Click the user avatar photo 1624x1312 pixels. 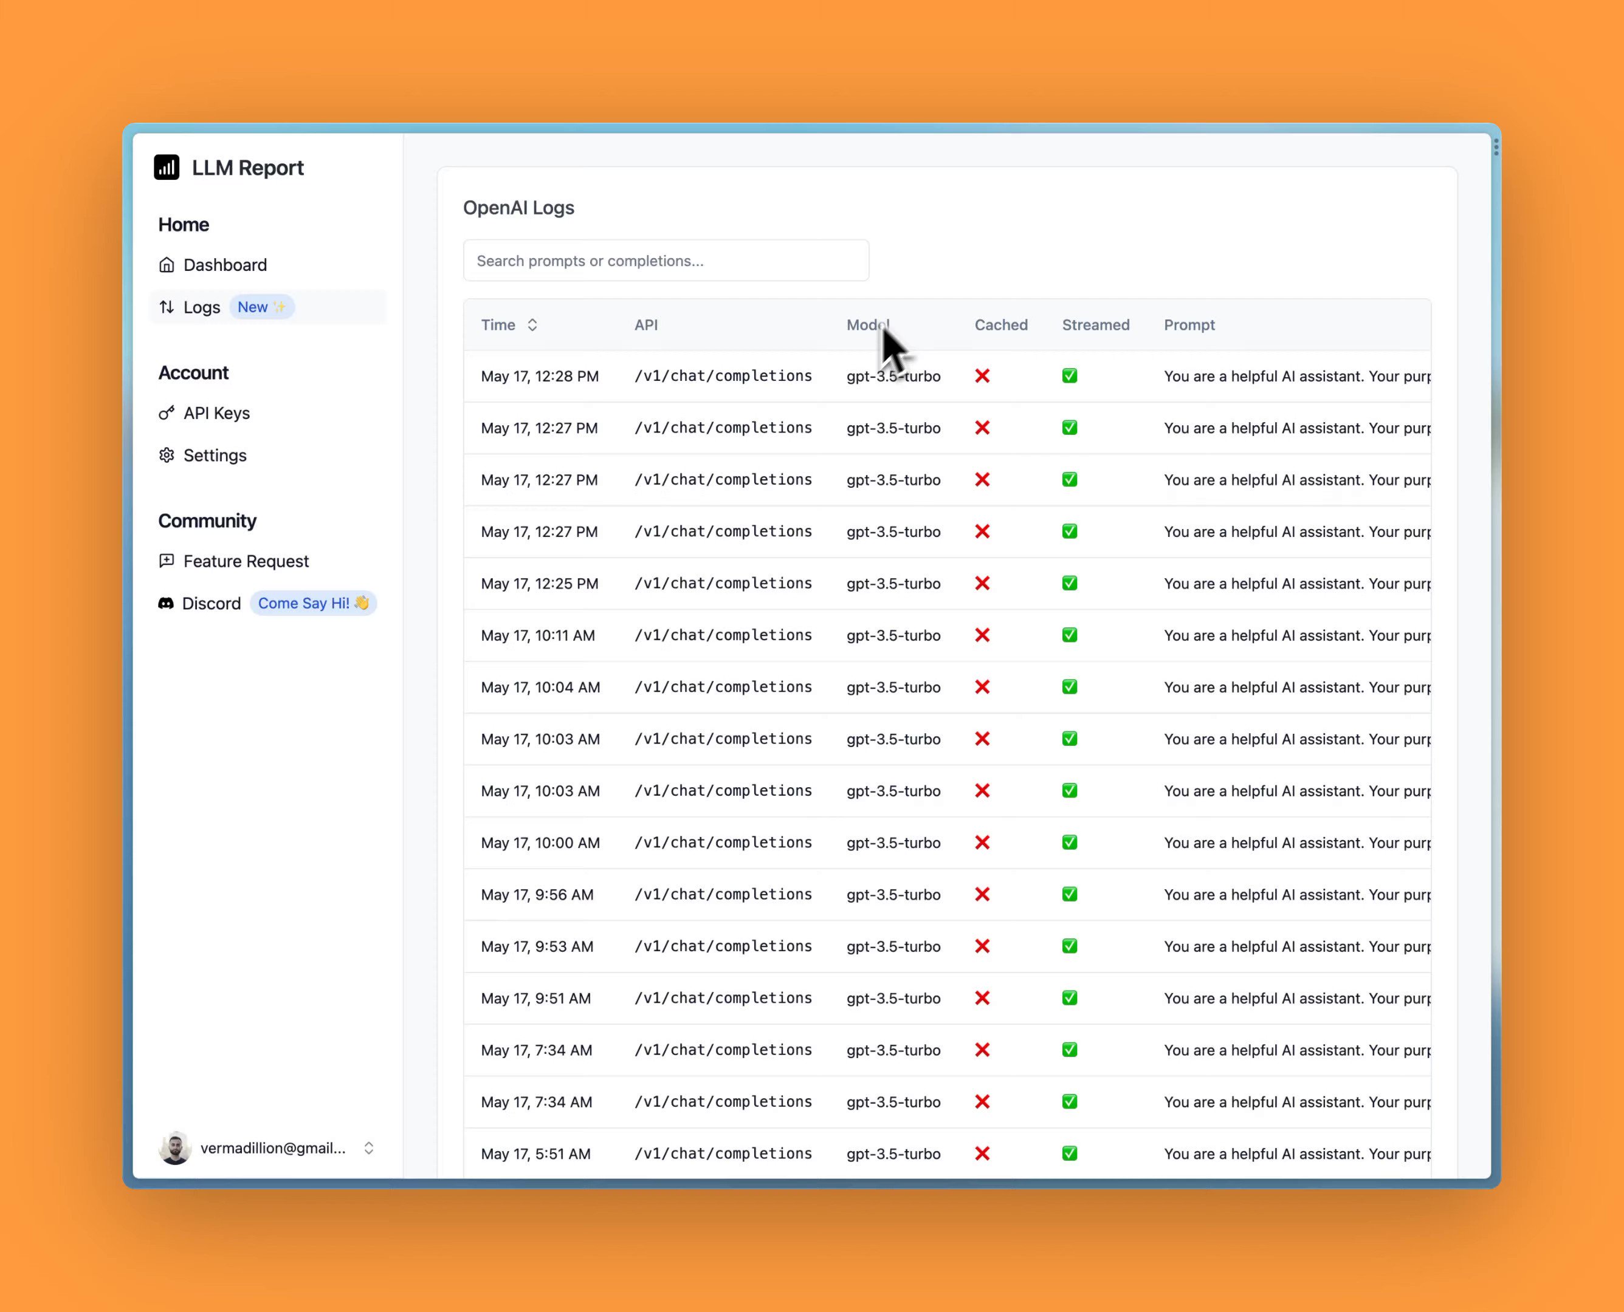pos(174,1148)
